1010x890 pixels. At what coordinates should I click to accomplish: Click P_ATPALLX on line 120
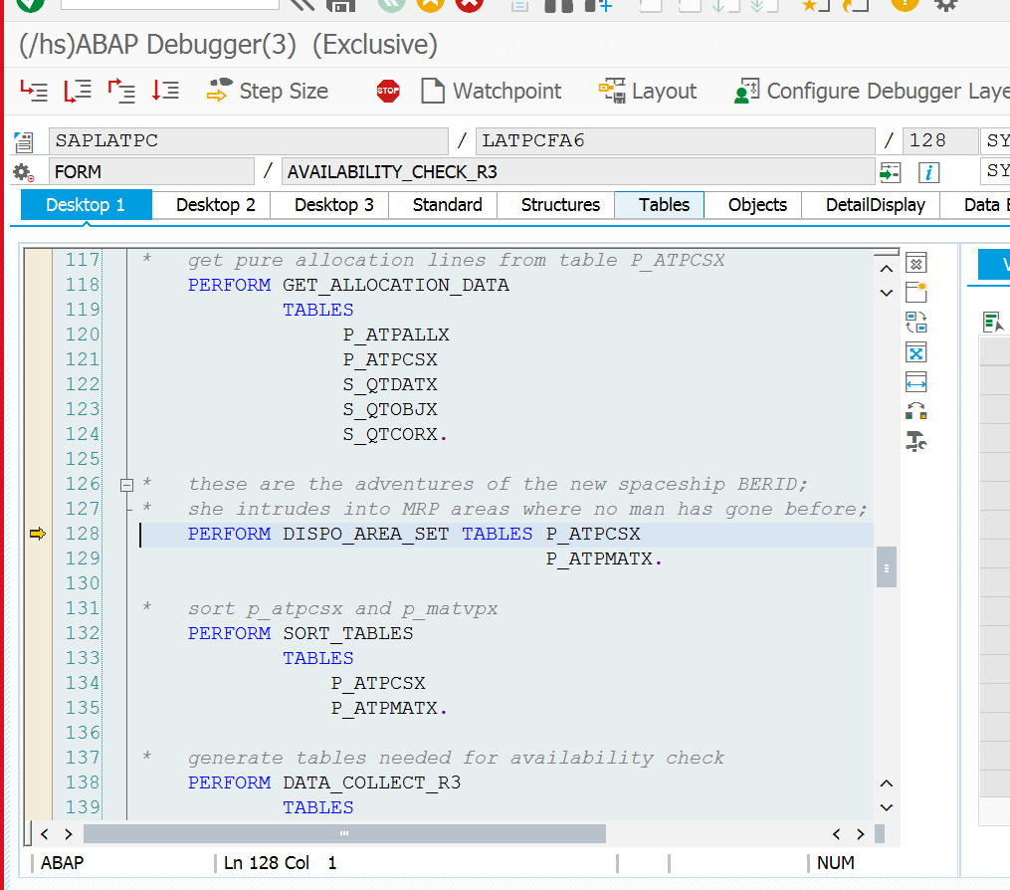click(x=396, y=335)
